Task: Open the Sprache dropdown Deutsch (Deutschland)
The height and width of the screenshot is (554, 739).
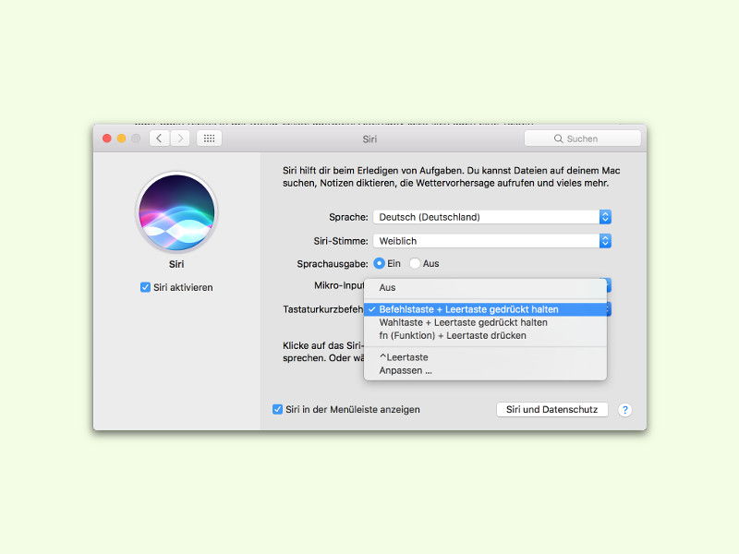Action: click(x=492, y=217)
